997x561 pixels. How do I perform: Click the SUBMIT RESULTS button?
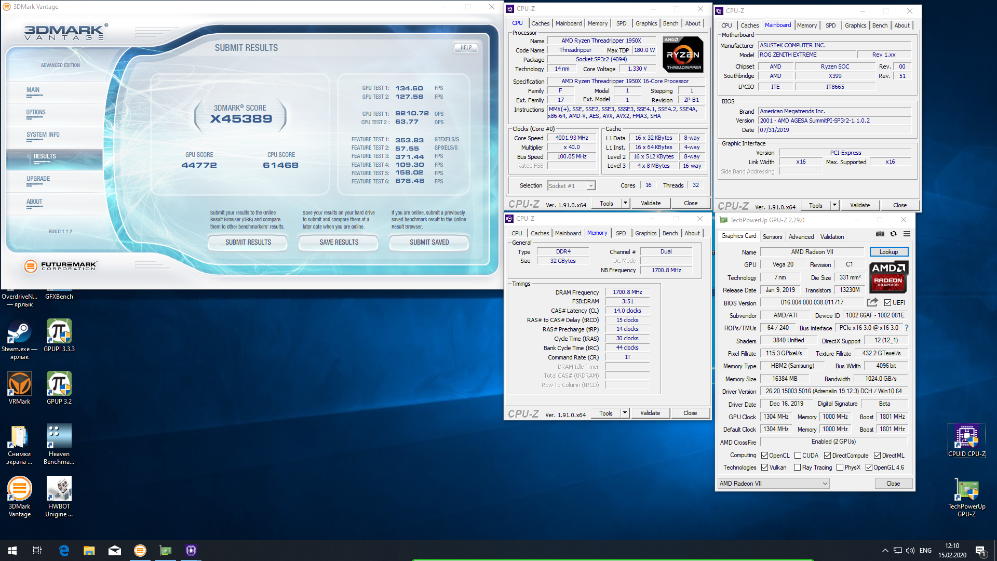(x=248, y=243)
